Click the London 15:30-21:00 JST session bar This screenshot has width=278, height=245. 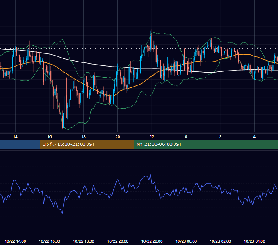pyautogui.click(x=87, y=144)
